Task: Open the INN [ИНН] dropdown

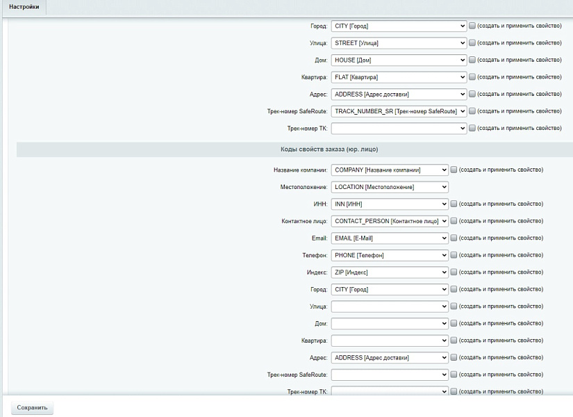Action: 390,204
